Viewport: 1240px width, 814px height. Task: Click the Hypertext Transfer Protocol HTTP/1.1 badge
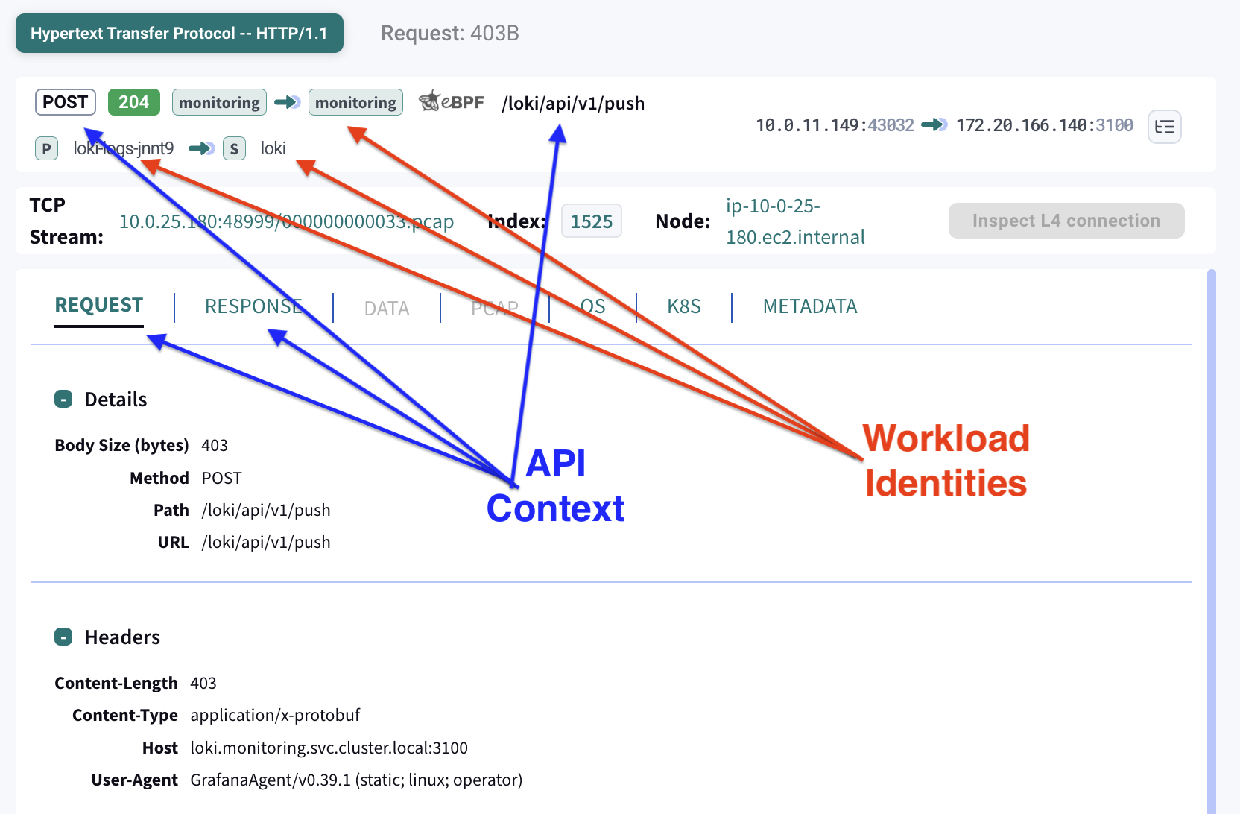[x=179, y=33]
